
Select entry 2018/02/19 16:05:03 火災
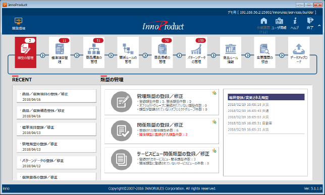pyautogui.click(x=248, y=117)
